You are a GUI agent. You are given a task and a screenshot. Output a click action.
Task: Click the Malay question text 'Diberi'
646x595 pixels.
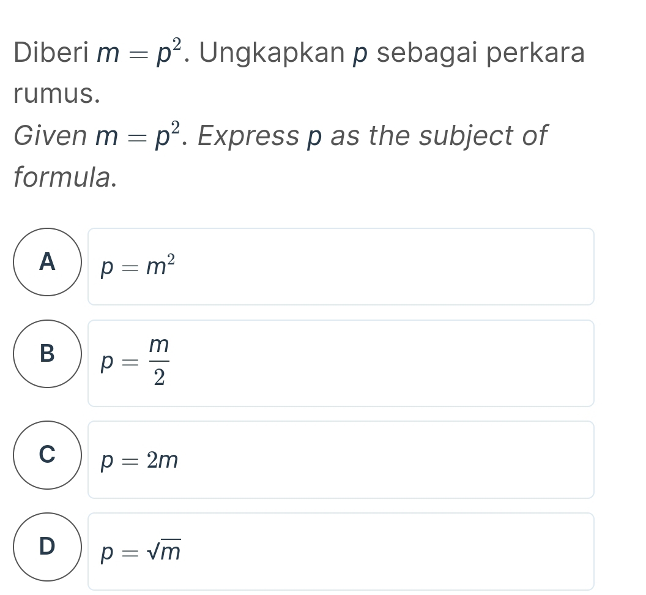[x=51, y=53]
